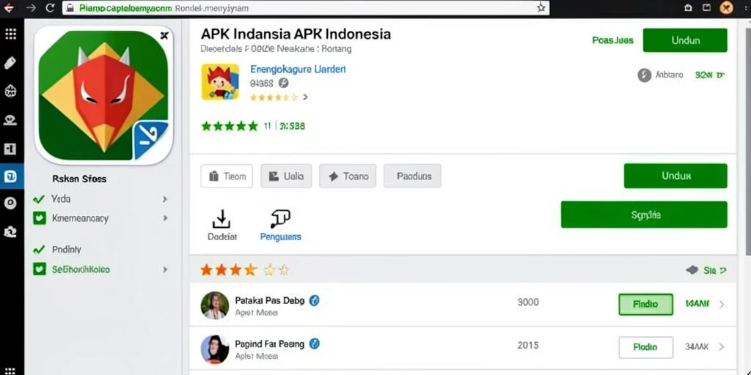Open the orange profile avatar in browser toolbar
Viewport: 751px width, 375px height.
[x=727, y=7]
